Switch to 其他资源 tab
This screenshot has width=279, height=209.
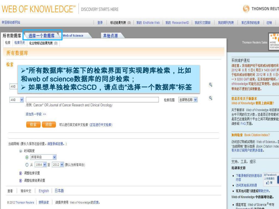(x=111, y=36)
